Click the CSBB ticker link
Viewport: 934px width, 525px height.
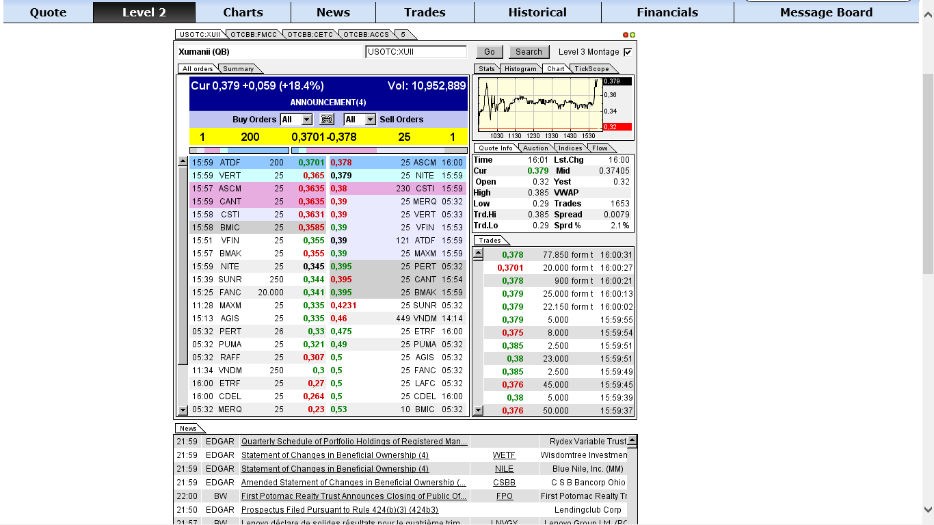point(504,483)
